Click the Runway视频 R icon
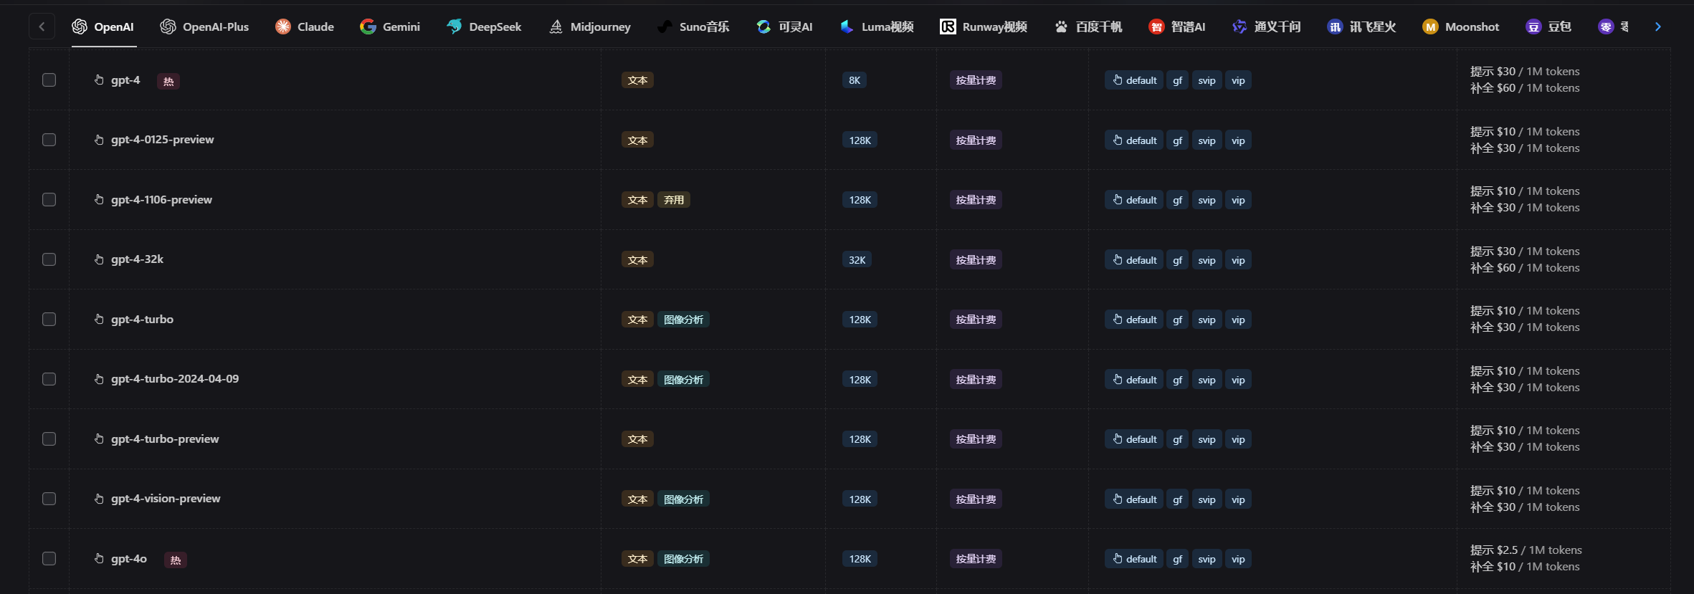This screenshot has height=594, width=1694. (948, 27)
